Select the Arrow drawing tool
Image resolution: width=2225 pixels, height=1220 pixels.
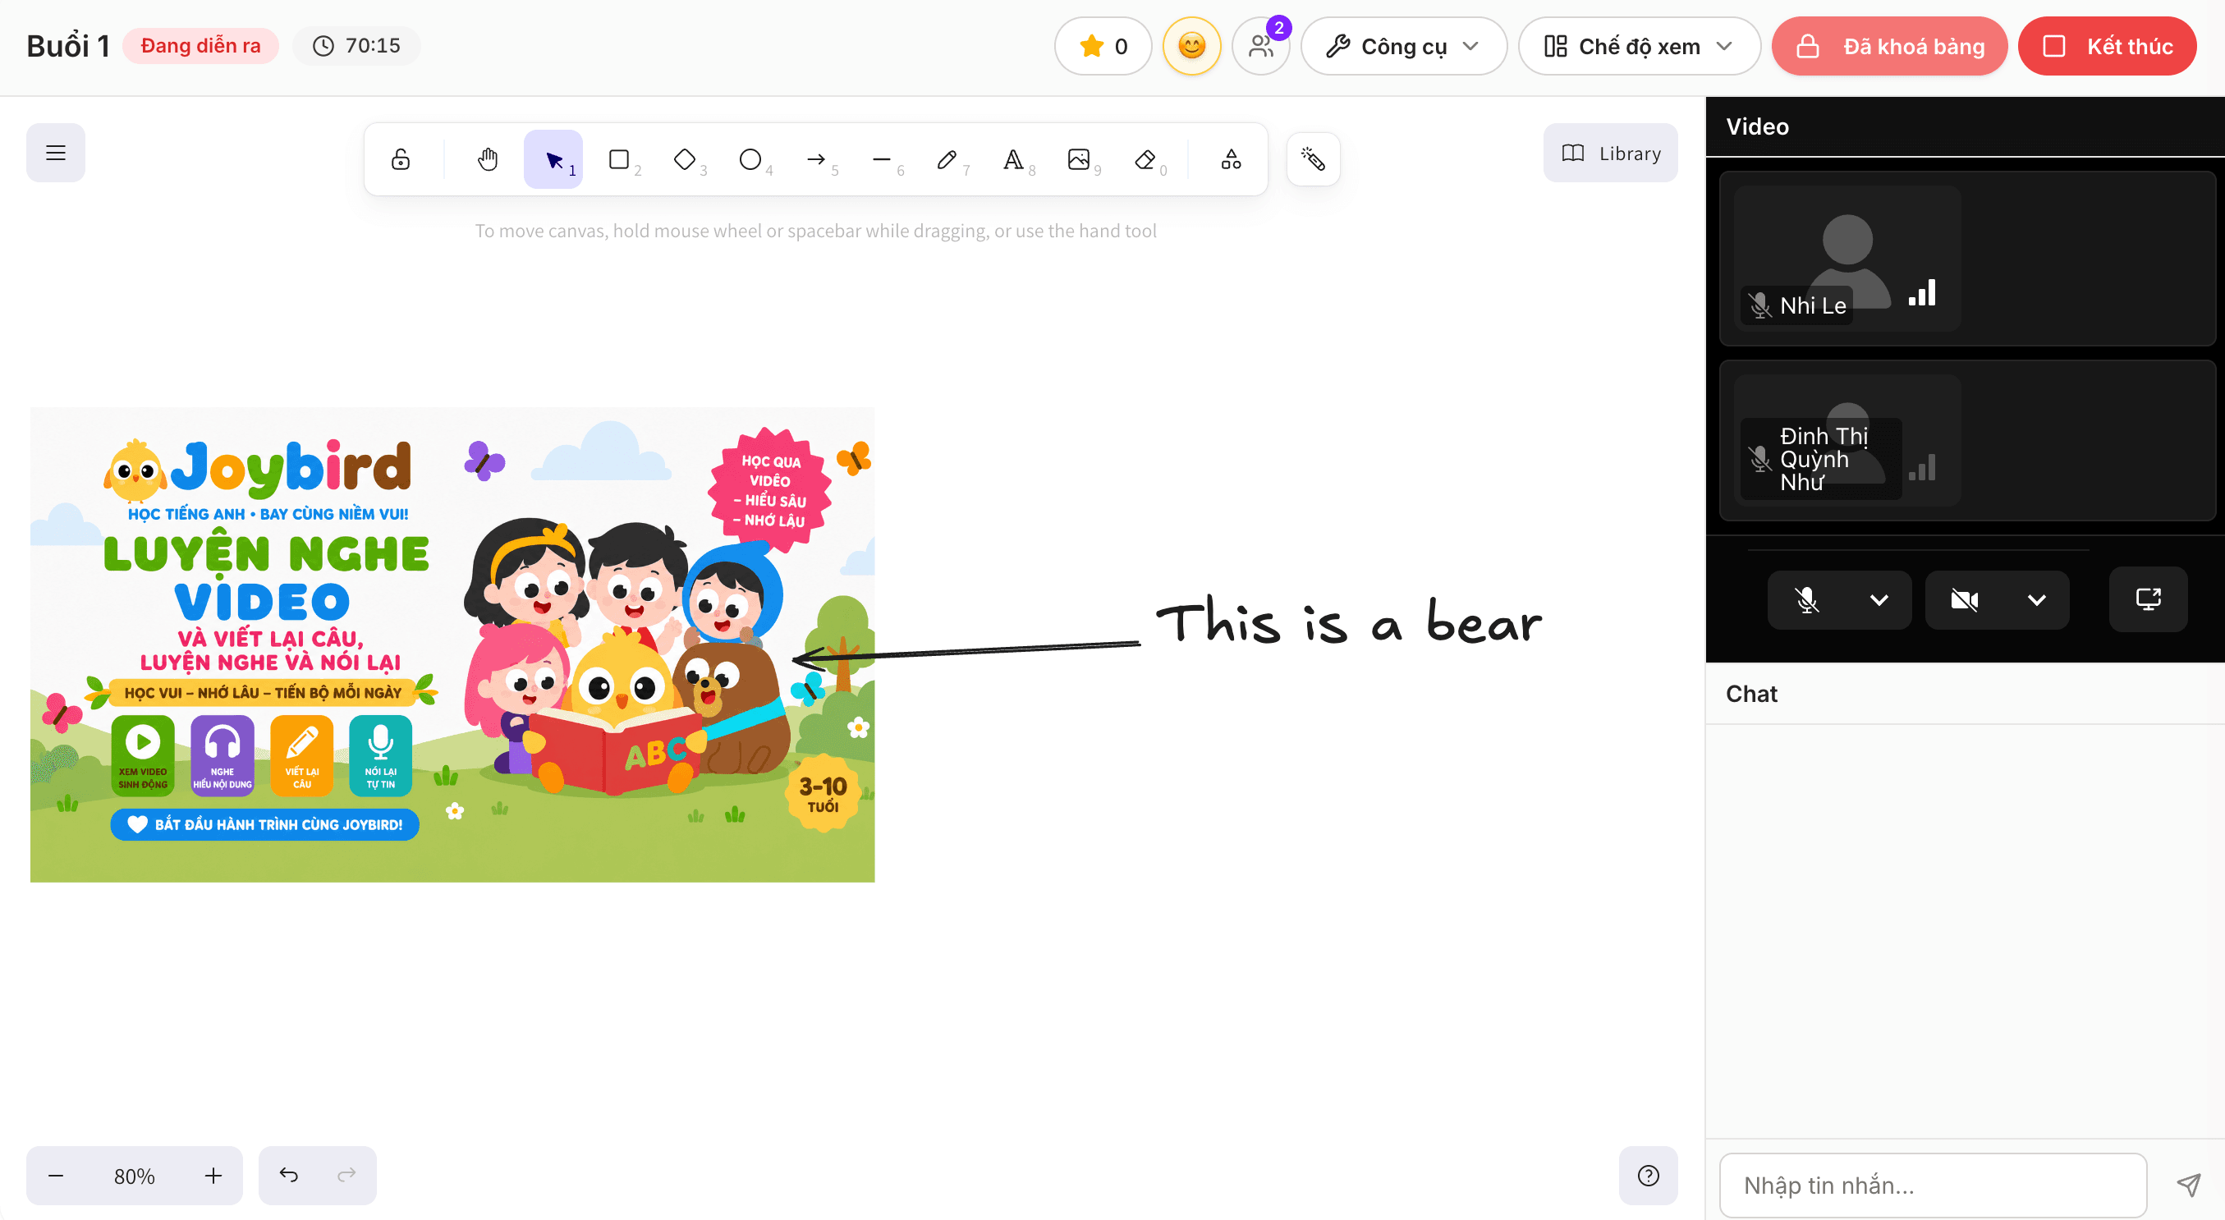(x=816, y=159)
